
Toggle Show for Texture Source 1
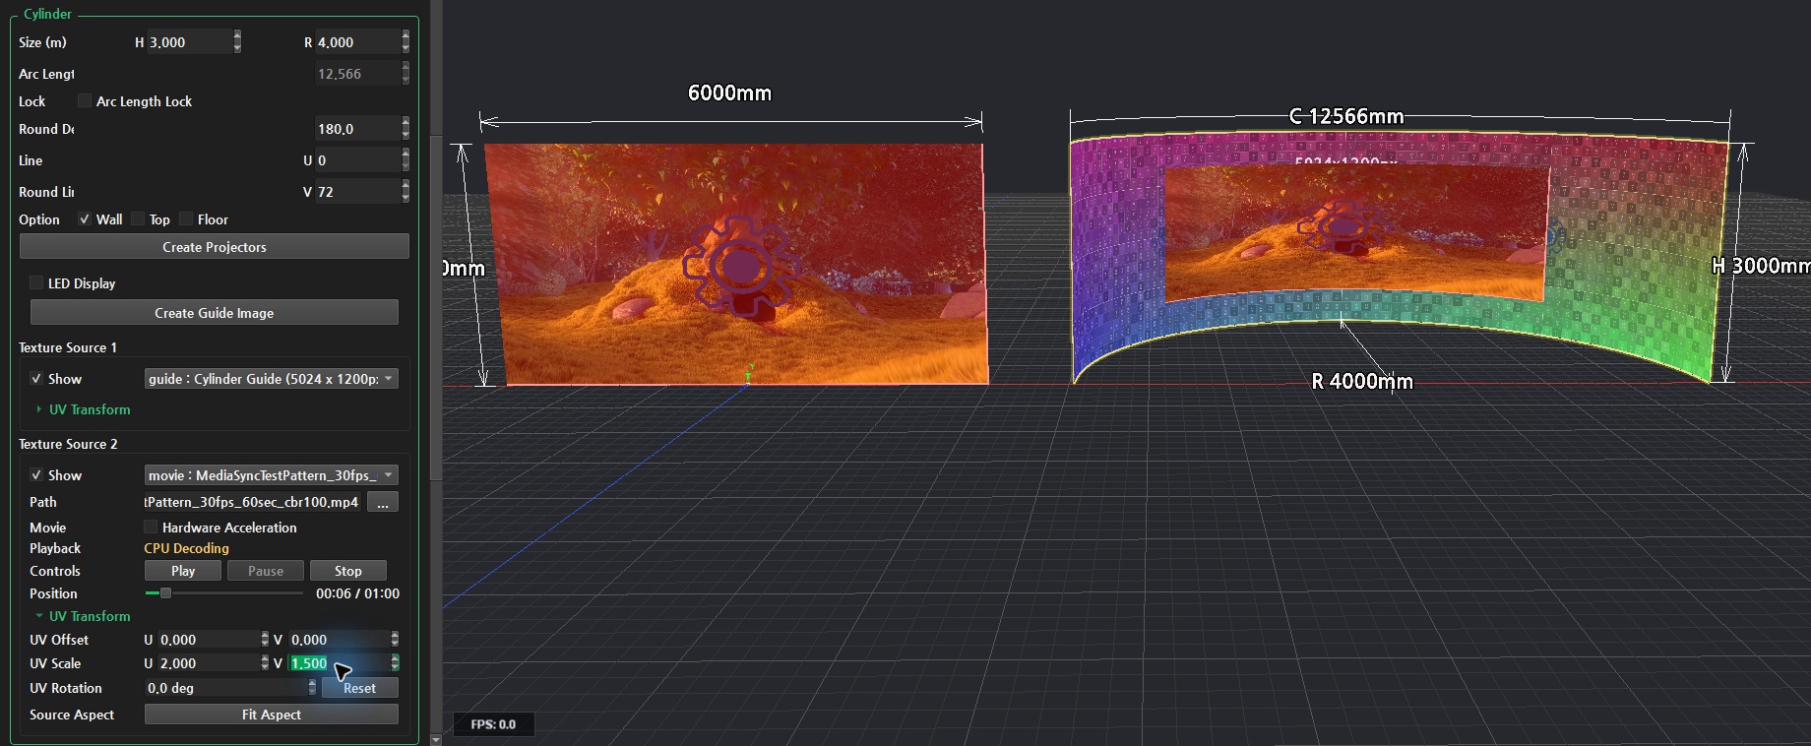coord(36,379)
